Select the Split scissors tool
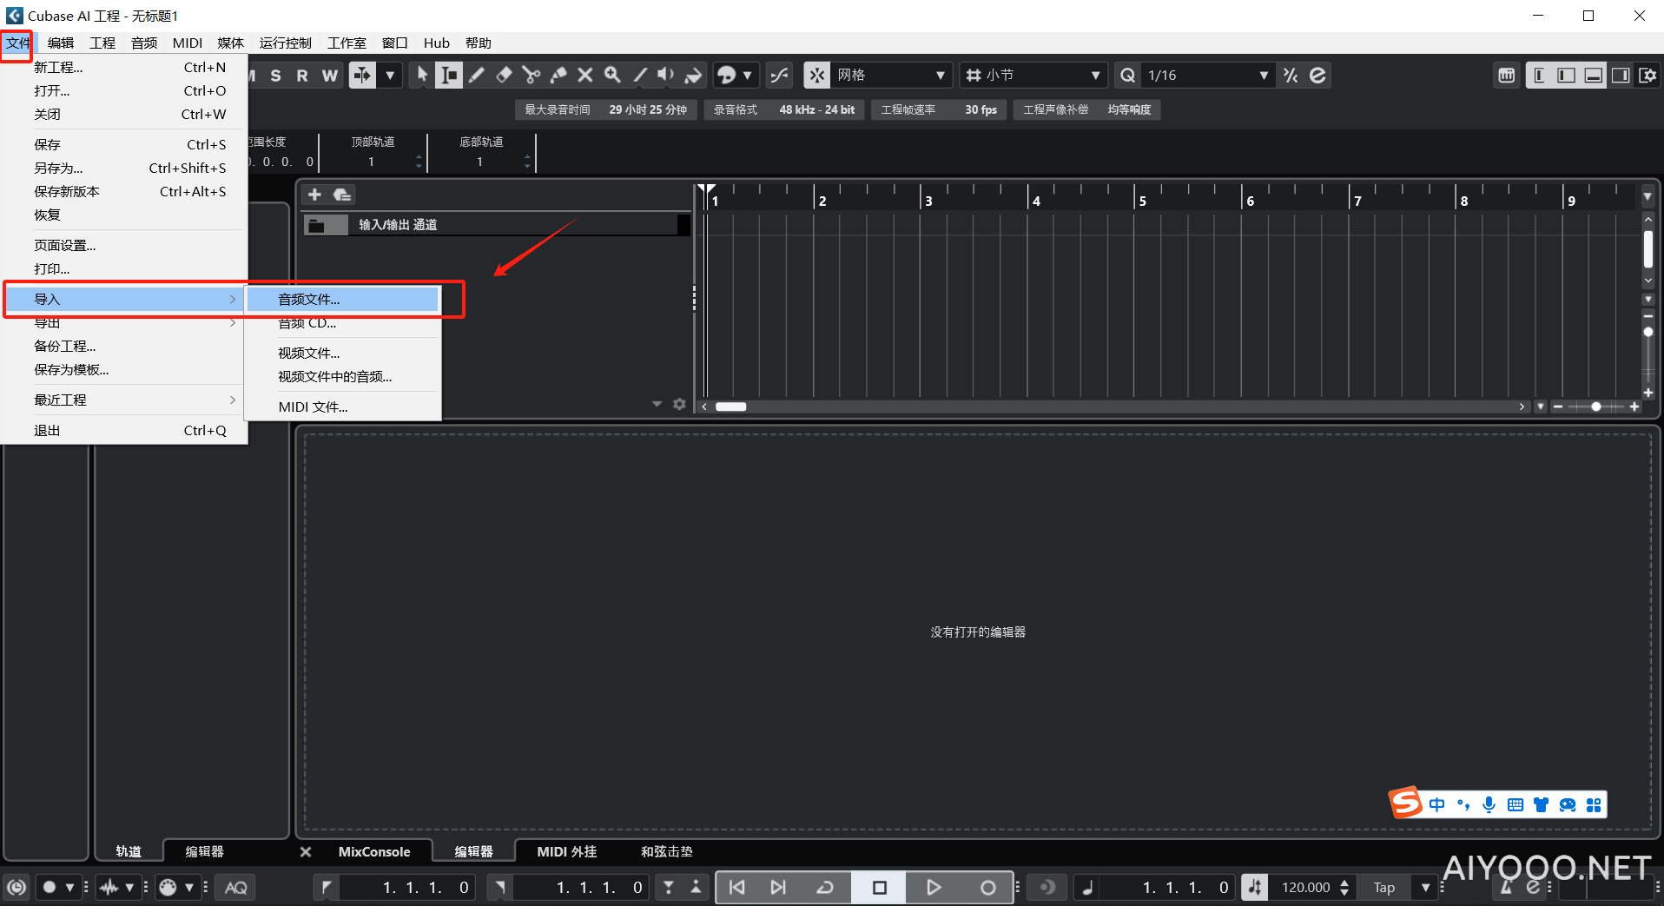 531,76
